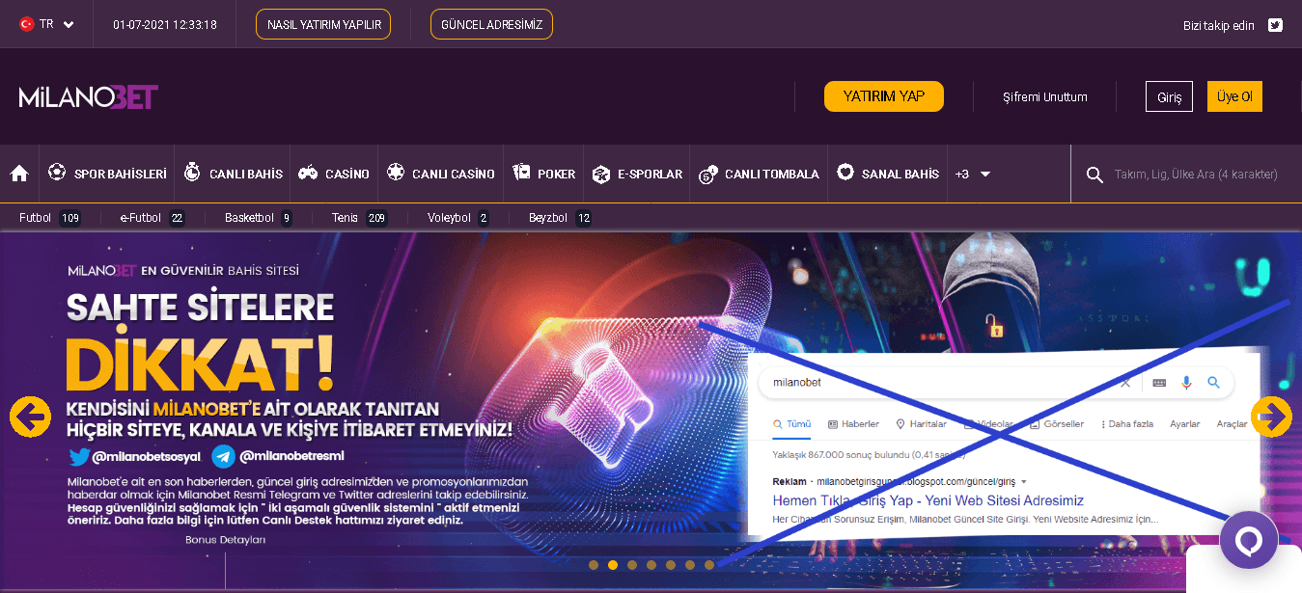Click the E-Sporlar icon

coord(601,175)
